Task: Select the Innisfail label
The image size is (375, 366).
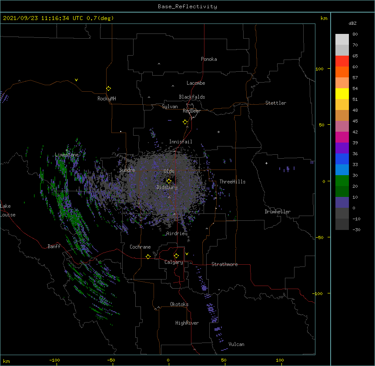Action: point(181,142)
